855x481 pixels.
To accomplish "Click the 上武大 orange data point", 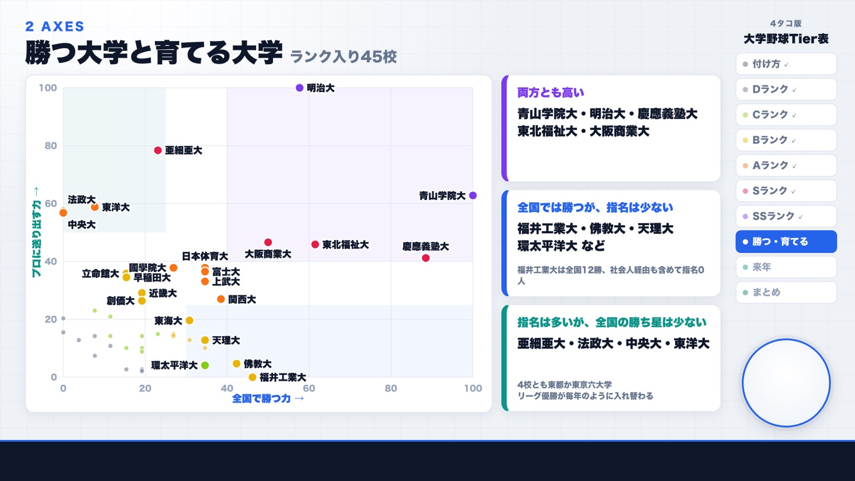I will [205, 281].
